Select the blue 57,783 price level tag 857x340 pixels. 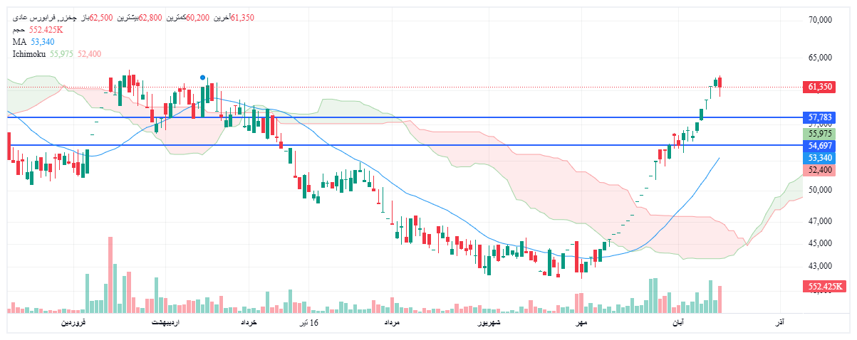coord(819,117)
